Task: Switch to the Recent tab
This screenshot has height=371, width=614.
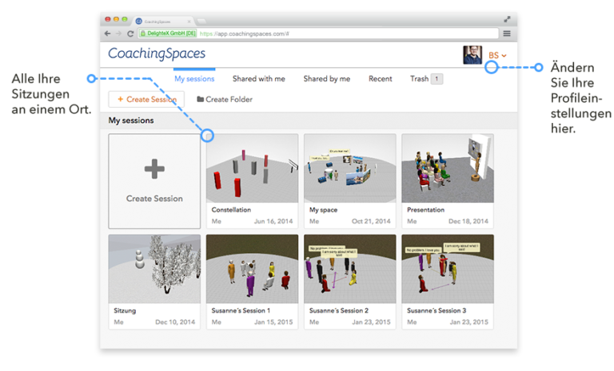Action: (381, 78)
